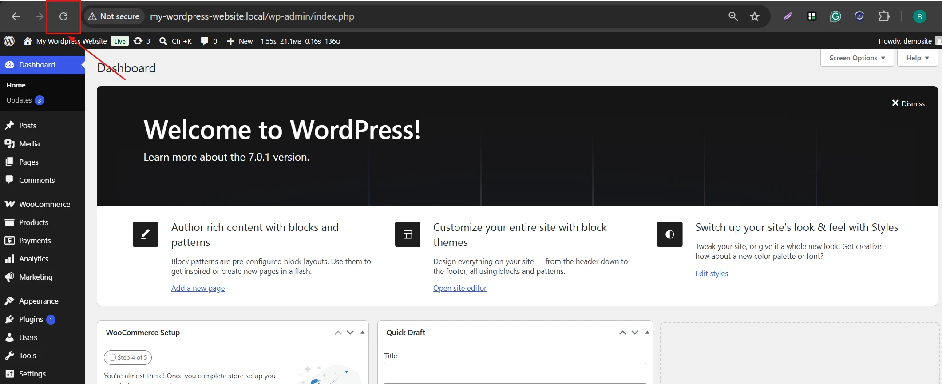
Task: Open Comments in the admin sidebar
Action: coord(43,180)
